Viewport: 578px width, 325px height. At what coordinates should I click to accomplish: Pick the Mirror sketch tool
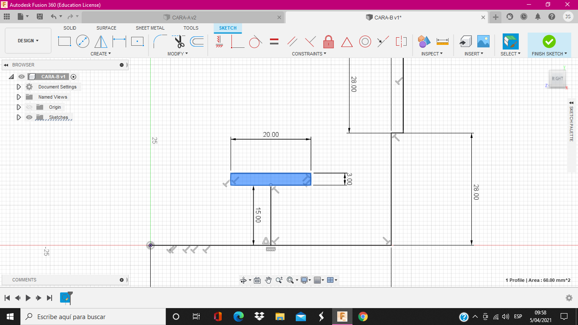pos(101,41)
